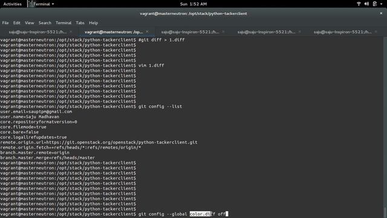Click the volume speaker icon
The image size is (387, 218).
tap(367, 4)
